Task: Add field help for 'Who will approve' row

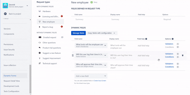Action: pyautogui.click(x=144, y=65)
